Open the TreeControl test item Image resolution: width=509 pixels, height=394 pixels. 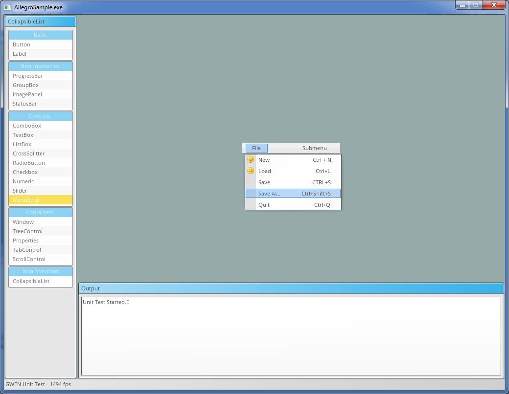coord(28,231)
